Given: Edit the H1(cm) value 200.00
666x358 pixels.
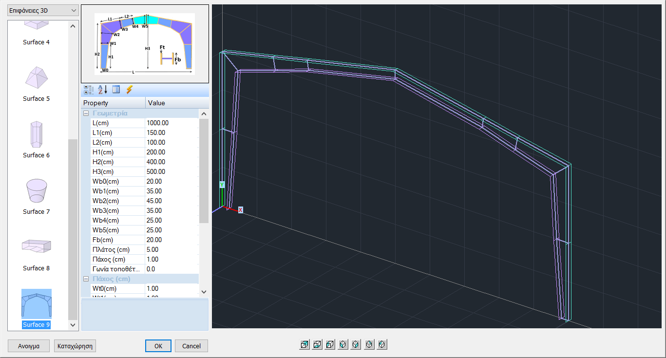Looking at the screenshot, I should coord(172,152).
